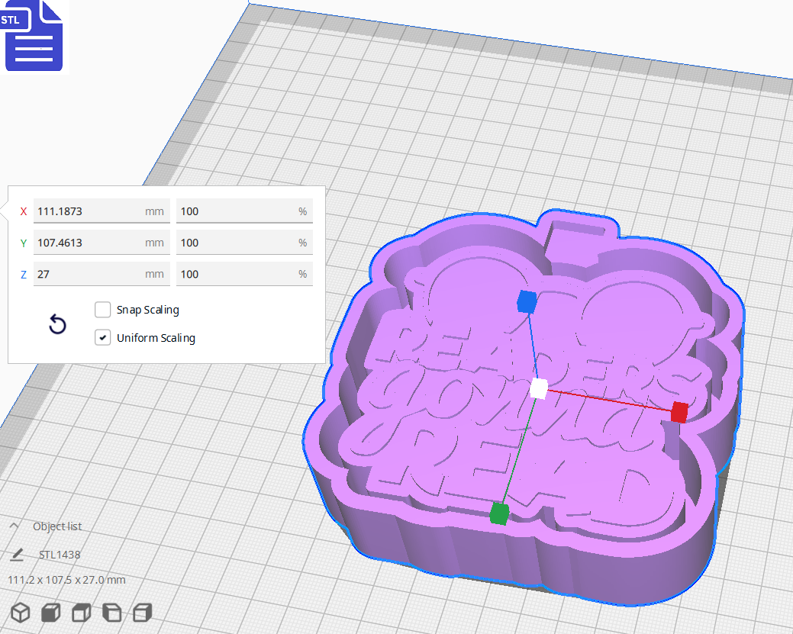The width and height of the screenshot is (793, 634).
Task: Switch to the fourth view cube icon
Action: [111, 613]
